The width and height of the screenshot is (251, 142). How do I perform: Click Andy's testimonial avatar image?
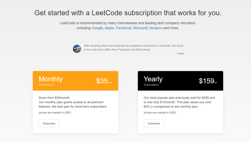pos(77,48)
